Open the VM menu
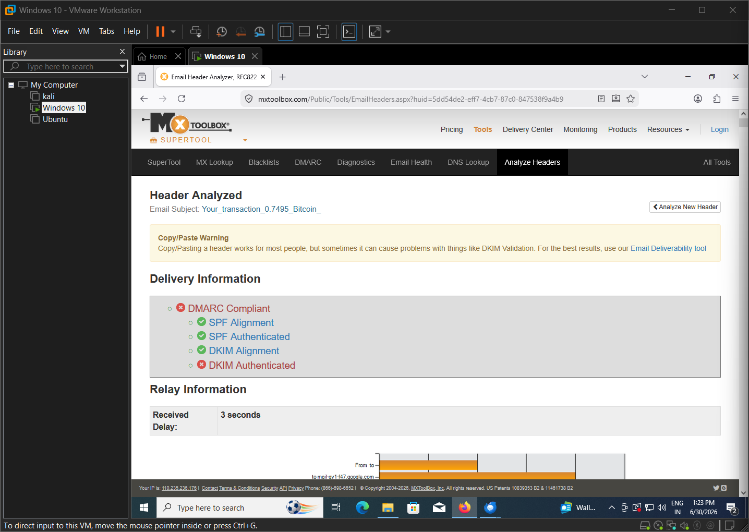Viewport: 749px width, 532px height. click(84, 31)
